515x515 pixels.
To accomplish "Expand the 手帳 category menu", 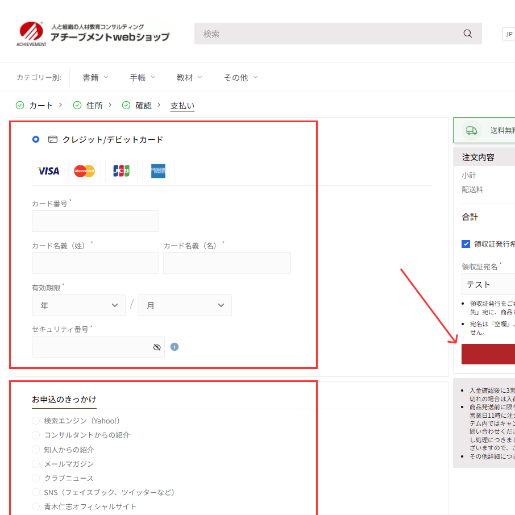I will coord(143,77).
